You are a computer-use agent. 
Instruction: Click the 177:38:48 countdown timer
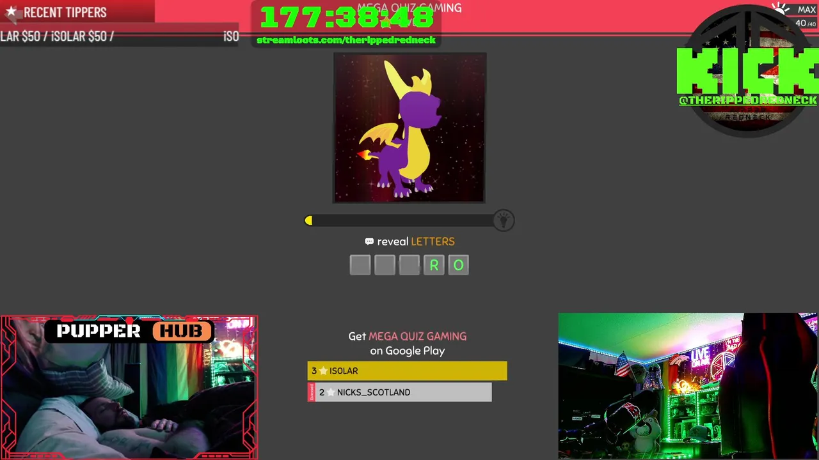tap(347, 17)
